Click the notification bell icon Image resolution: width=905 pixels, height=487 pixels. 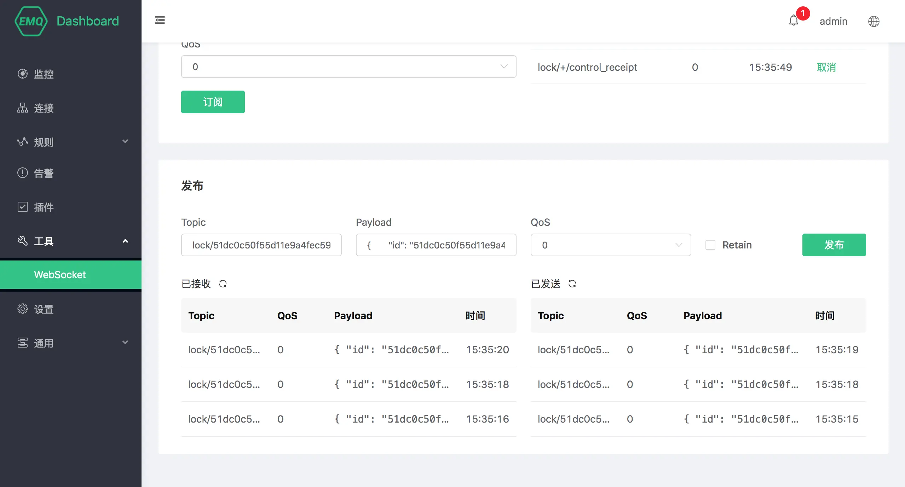tap(794, 21)
